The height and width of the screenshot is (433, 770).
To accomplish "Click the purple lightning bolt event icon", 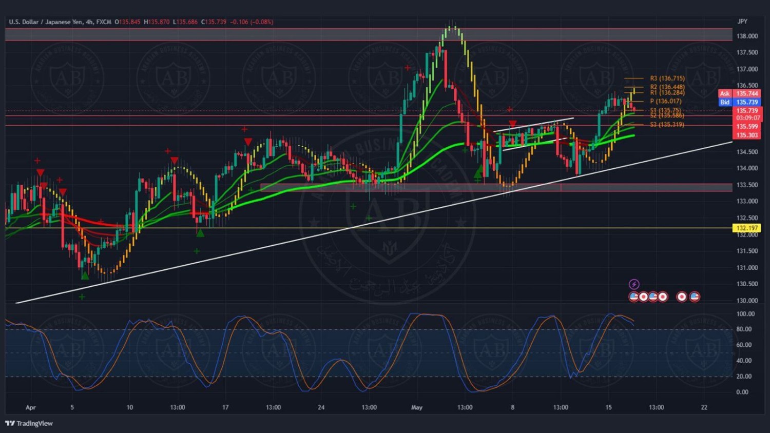I will (634, 284).
